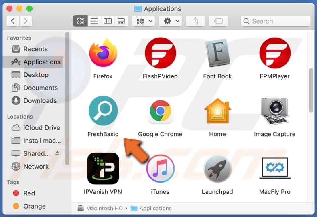Click the Edit Tags toolbar button

(x=218, y=21)
